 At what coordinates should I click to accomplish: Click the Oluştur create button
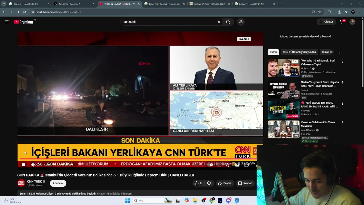326,22
